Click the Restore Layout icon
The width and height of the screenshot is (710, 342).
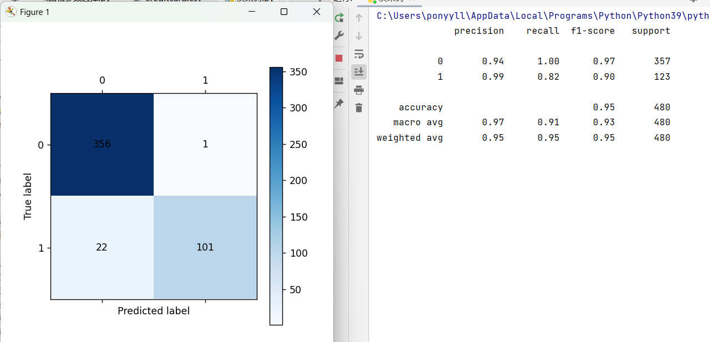(x=339, y=81)
